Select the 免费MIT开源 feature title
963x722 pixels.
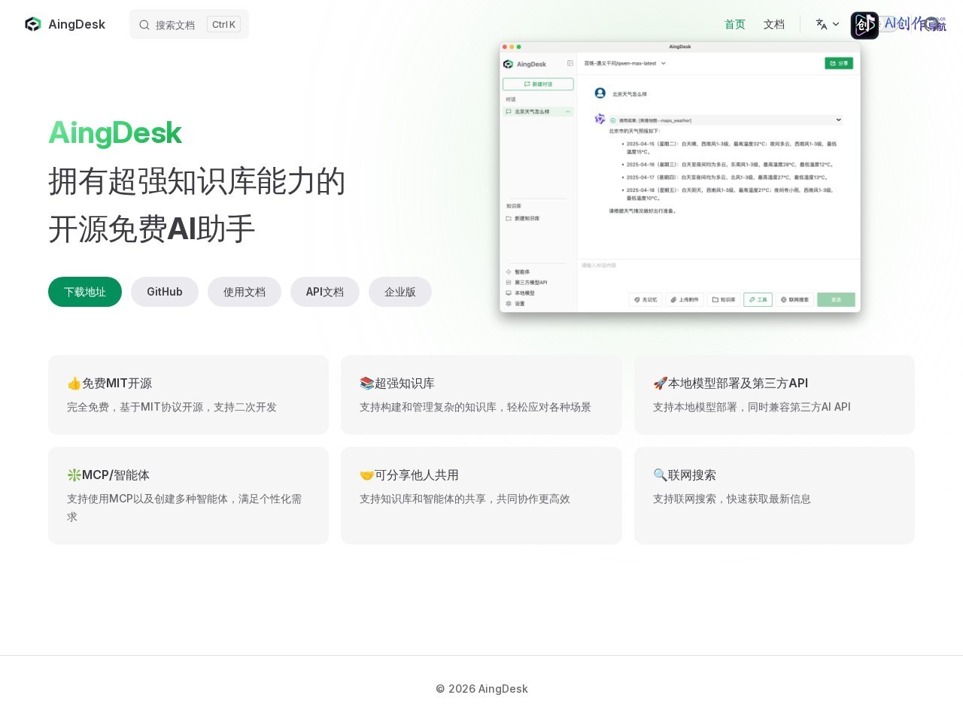click(110, 383)
